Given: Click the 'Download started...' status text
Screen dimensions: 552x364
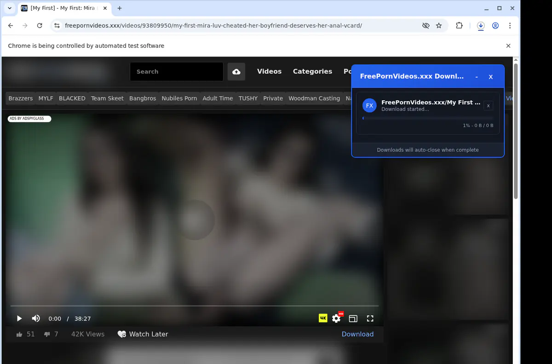Looking at the screenshot, I should (x=405, y=109).
